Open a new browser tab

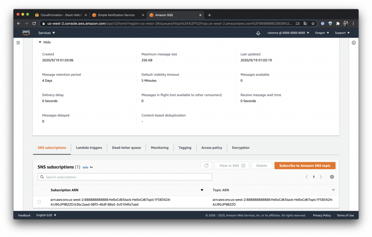click(209, 15)
